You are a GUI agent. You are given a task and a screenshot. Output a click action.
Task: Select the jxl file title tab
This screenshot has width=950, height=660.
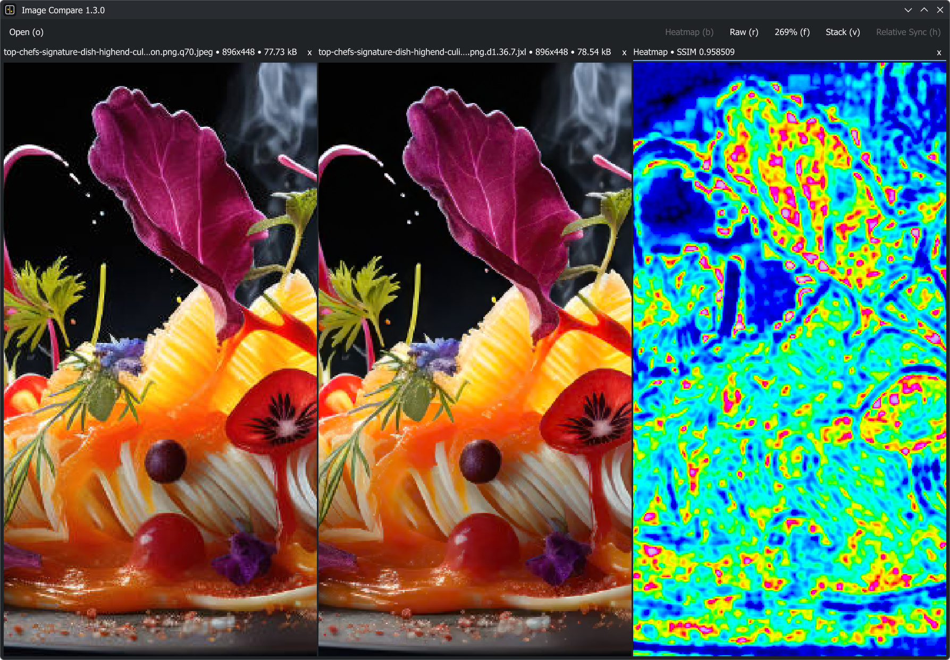465,52
